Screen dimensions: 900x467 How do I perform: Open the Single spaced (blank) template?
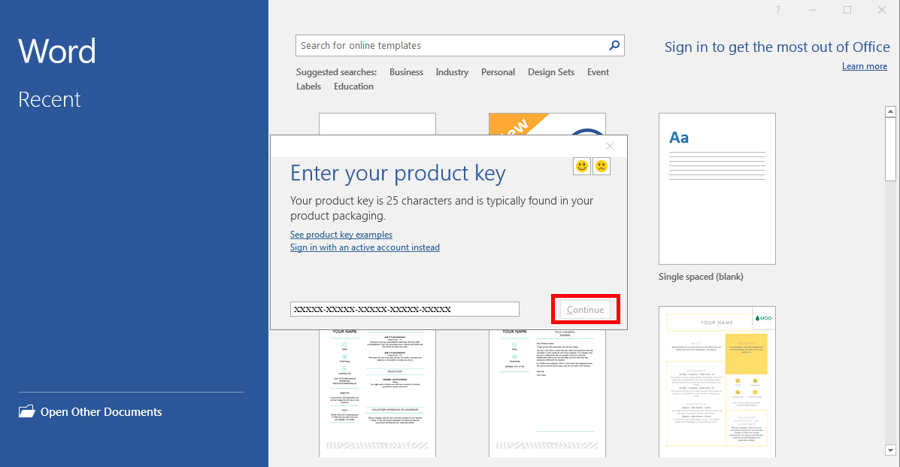click(x=717, y=189)
